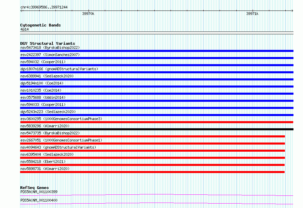Click the nsv5584218 (Ebert2021) label
This screenshot has height=208, width=303.
(43, 162)
